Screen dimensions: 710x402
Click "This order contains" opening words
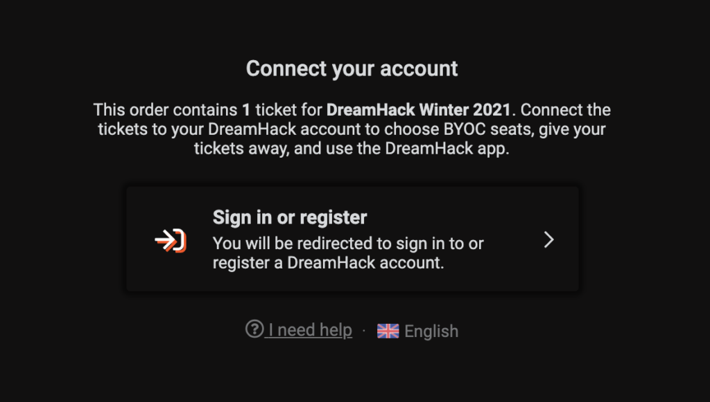click(165, 110)
